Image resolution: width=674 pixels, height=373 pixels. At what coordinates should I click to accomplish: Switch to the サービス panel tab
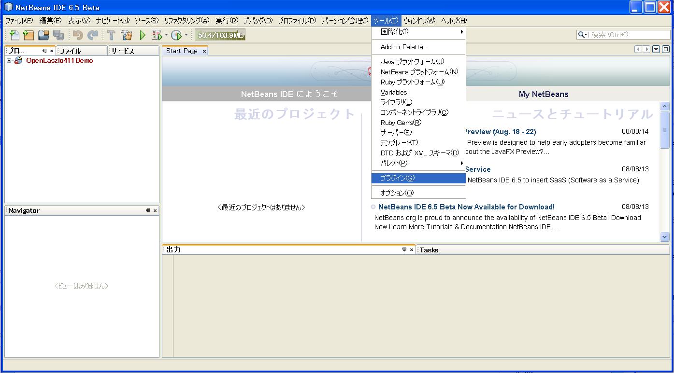coord(133,51)
